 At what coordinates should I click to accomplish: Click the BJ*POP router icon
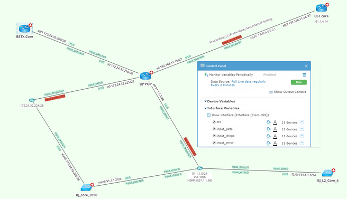(145, 76)
